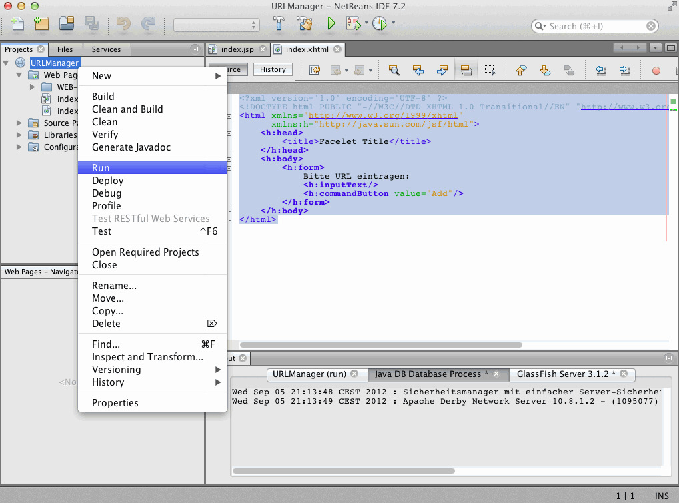Click the Profile Project toolbar icon

379,25
